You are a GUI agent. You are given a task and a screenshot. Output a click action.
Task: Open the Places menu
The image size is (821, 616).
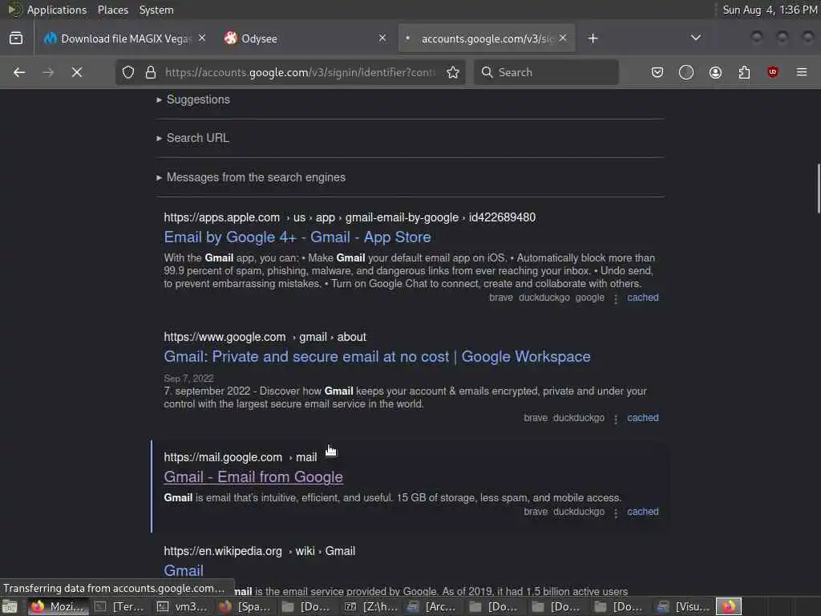tap(113, 10)
